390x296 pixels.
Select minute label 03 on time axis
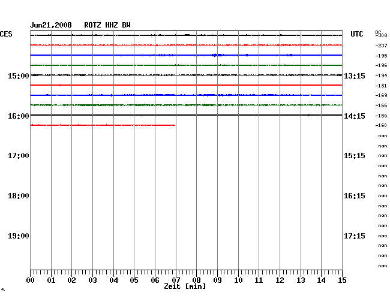click(x=92, y=280)
